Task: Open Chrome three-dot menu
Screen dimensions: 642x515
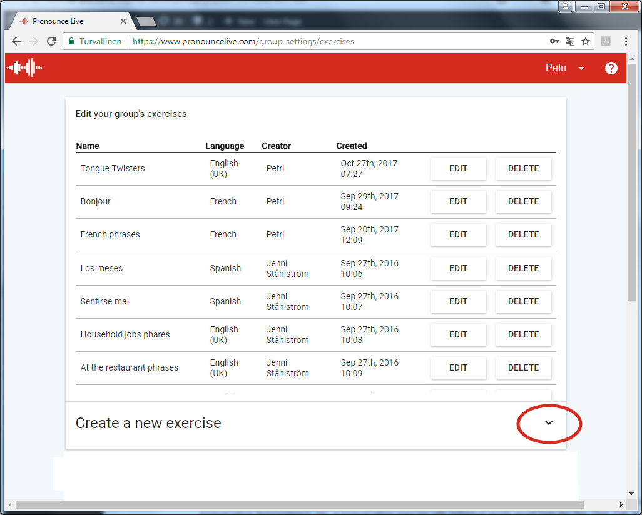Action: [626, 41]
